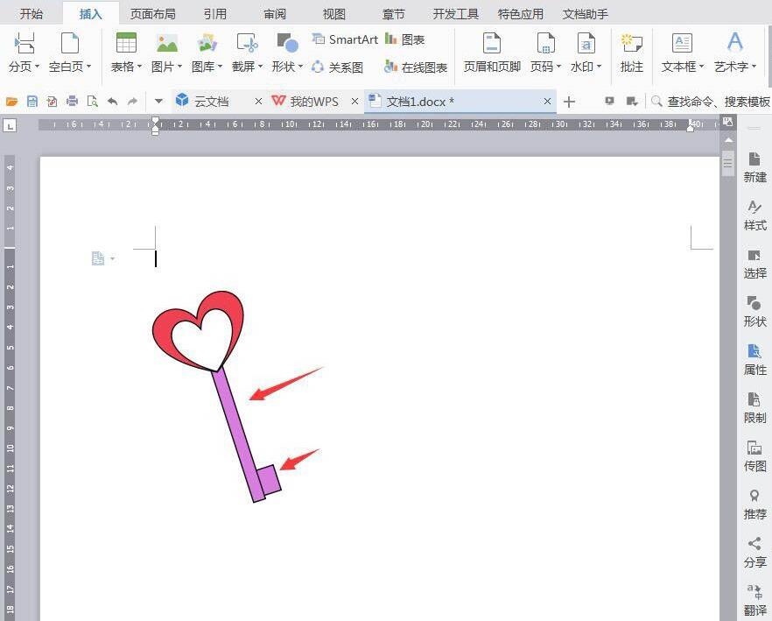Screen dimensions: 772x621
Task: Open the 视图 ribbon tab
Action: 334,14
